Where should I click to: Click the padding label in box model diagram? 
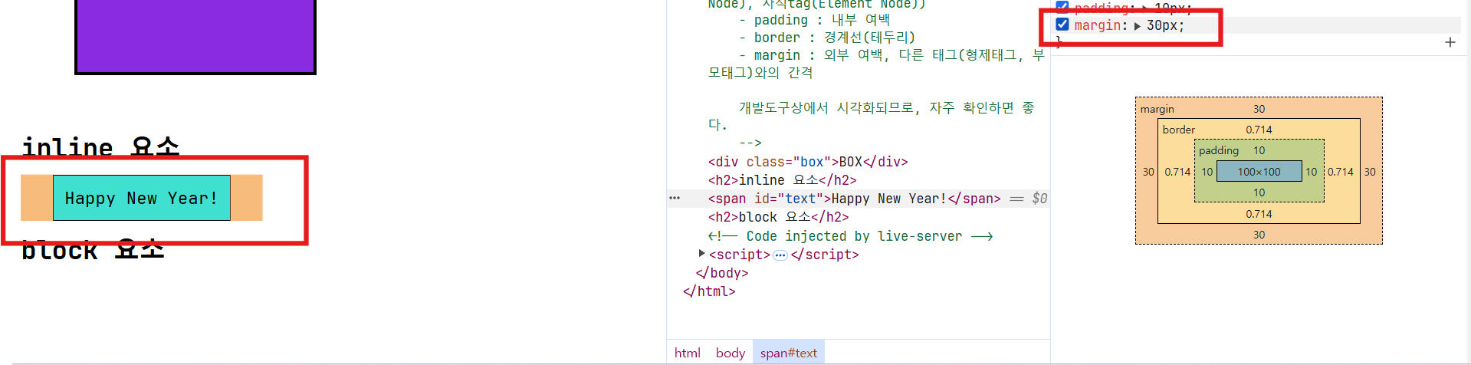click(x=1219, y=150)
